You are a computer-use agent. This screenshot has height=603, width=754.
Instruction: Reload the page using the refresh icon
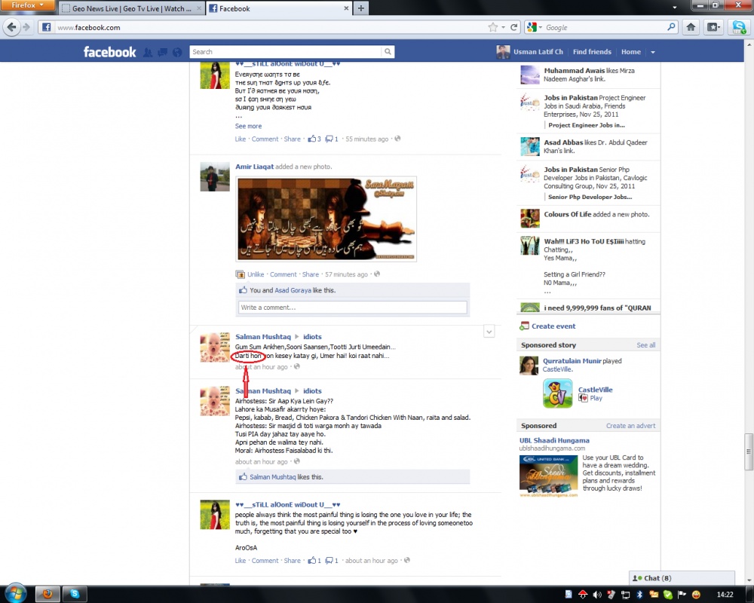(x=514, y=27)
